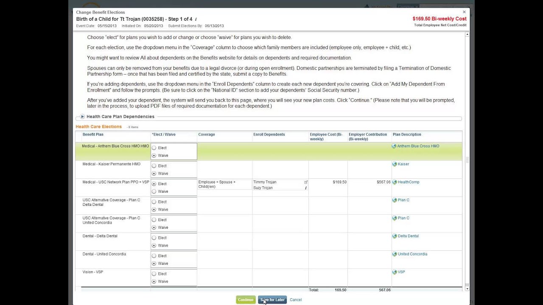Click Save for Later button
543x305 pixels.
[x=272, y=300]
